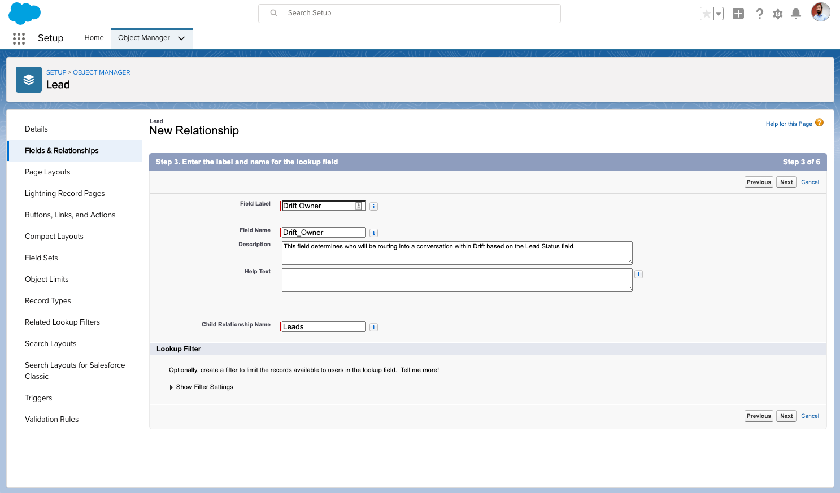
Task: Focus the Field Name input
Action: [324, 233]
